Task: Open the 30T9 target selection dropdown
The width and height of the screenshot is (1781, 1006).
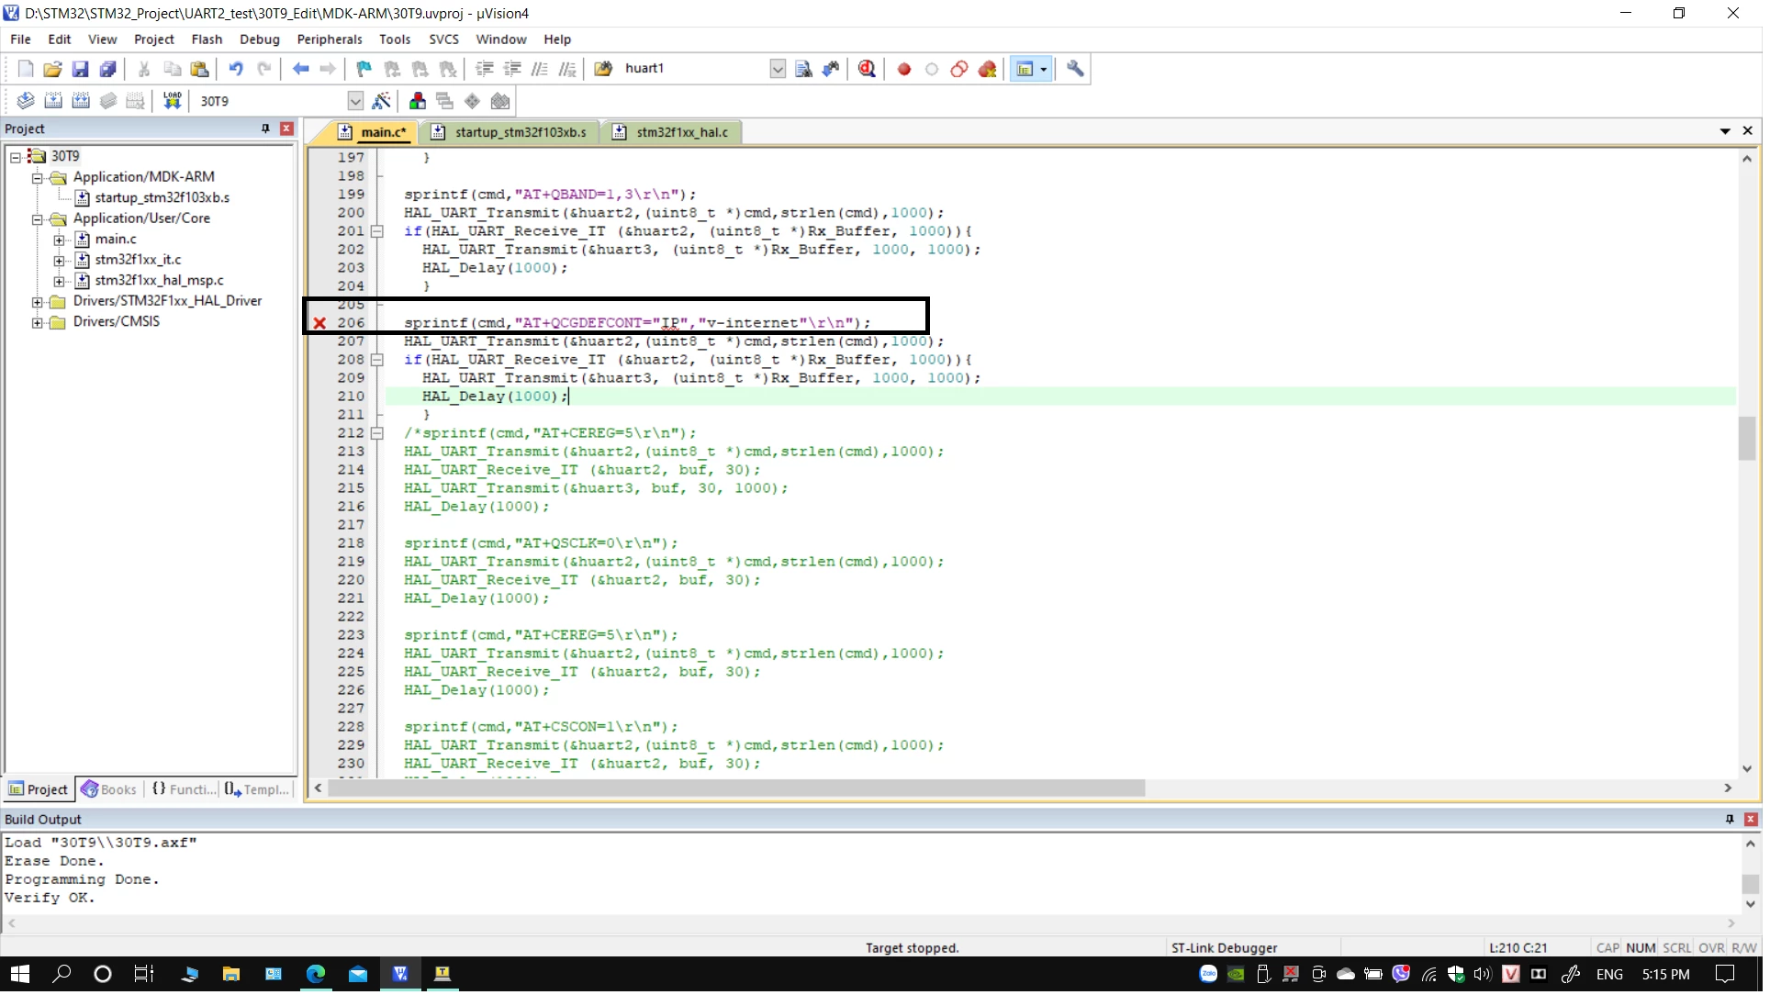Action: tap(355, 101)
